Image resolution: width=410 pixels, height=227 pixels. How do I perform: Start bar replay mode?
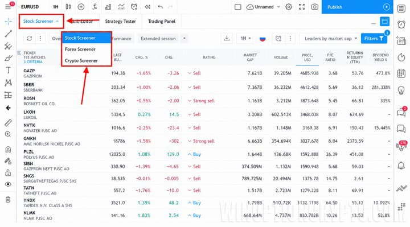tap(147, 7)
